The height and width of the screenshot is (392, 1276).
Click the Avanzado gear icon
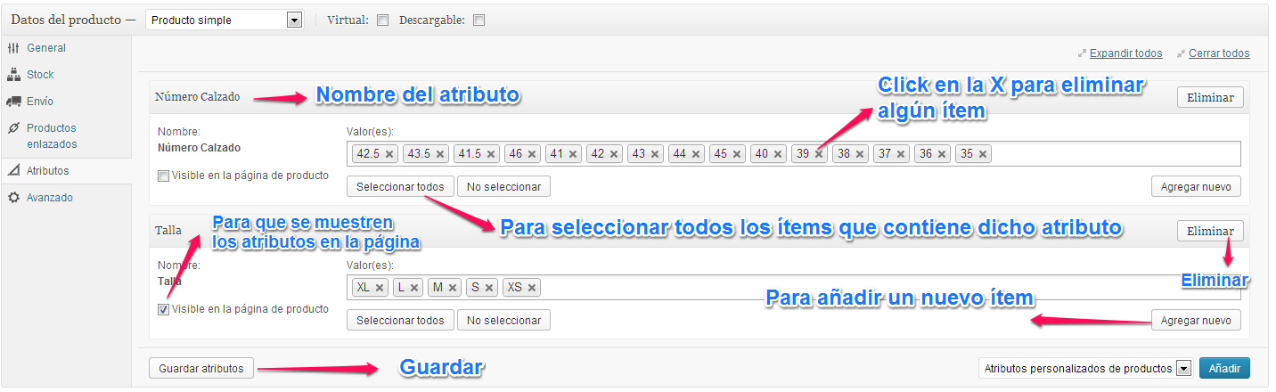[x=13, y=198]
